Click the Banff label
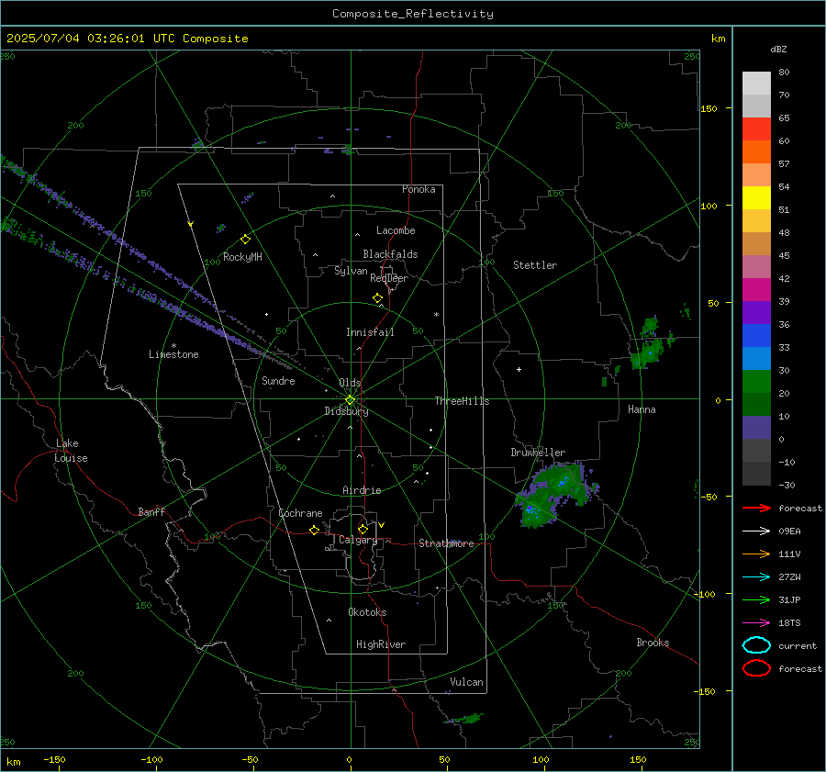The width and height of the screenshot is (826, 772). [x=151, y=512]
